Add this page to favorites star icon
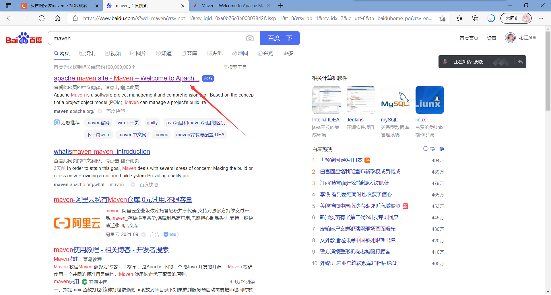This screenshot has width=551, height=295. [x=442, y=18]
